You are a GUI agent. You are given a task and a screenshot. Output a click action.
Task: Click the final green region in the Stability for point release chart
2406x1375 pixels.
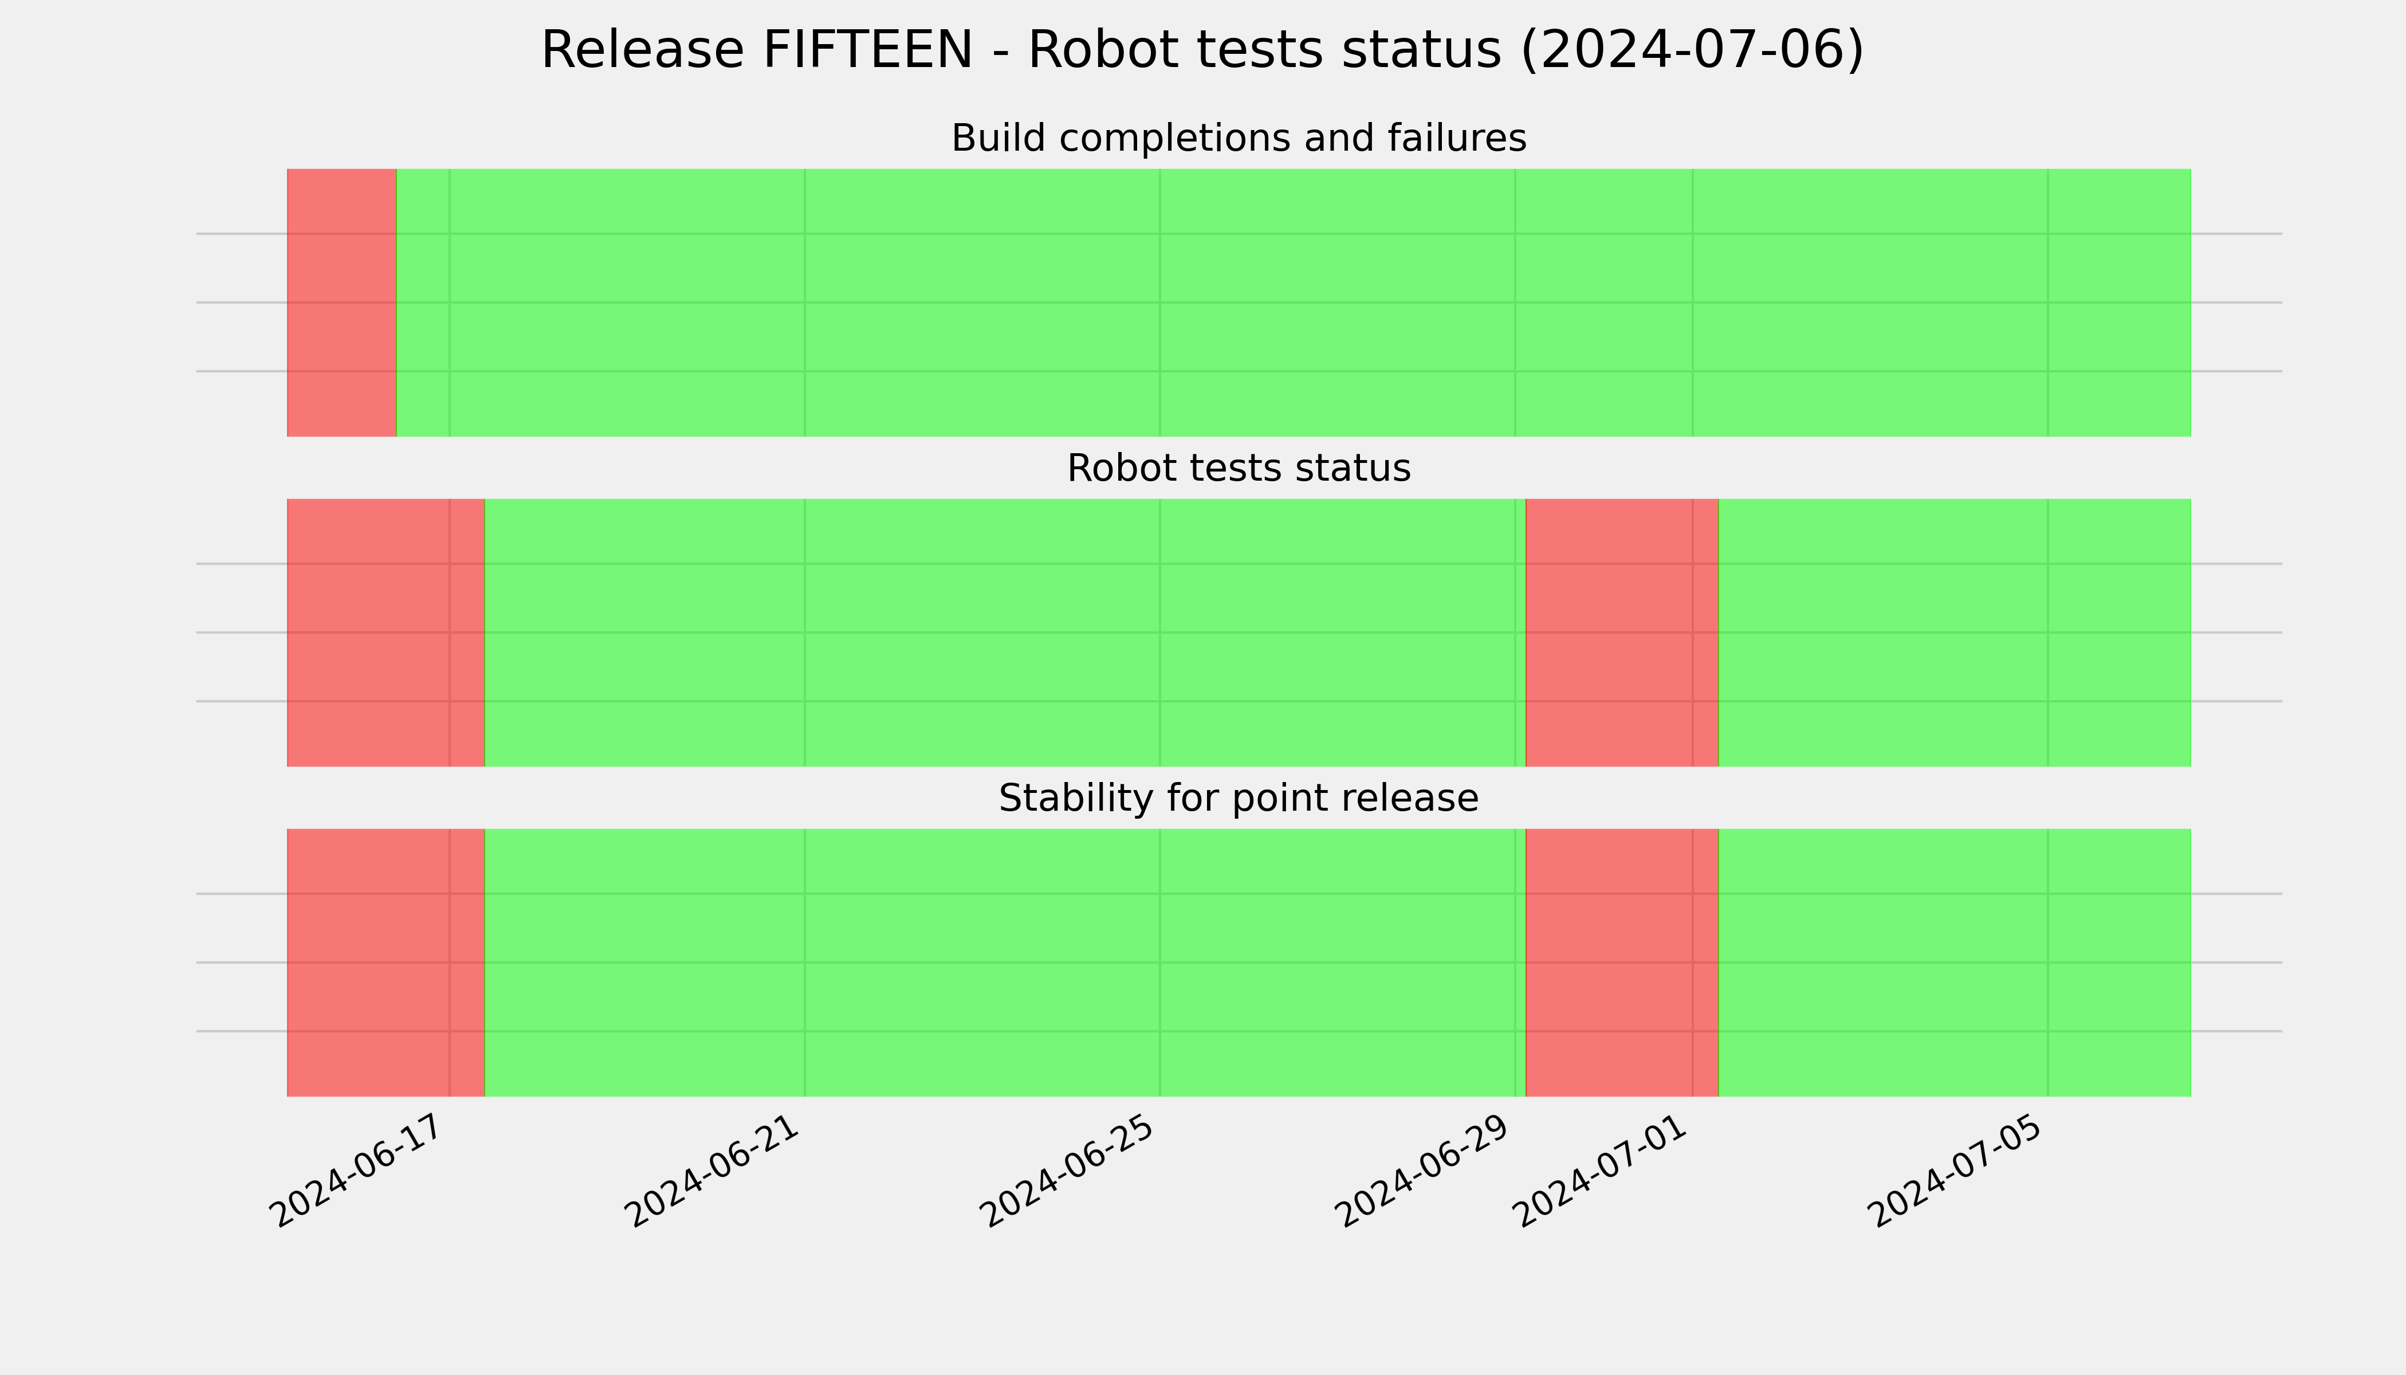[x=1955, y=962]
